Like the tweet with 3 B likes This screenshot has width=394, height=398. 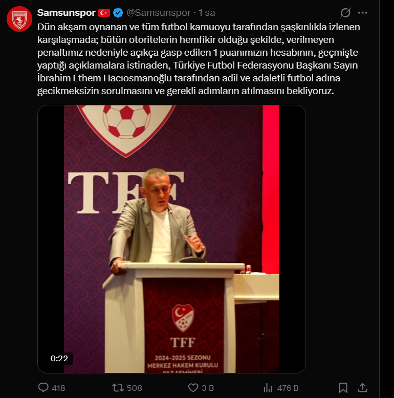[x=193, y=388]
